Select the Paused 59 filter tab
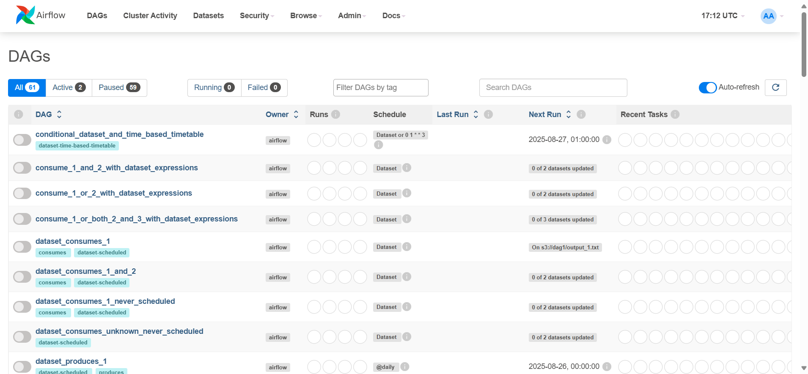Screen dimensions: 808x374 tap(119, 87)
